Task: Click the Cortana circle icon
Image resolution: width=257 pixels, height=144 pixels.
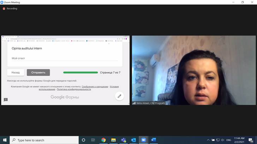Action: click(84, 140)
